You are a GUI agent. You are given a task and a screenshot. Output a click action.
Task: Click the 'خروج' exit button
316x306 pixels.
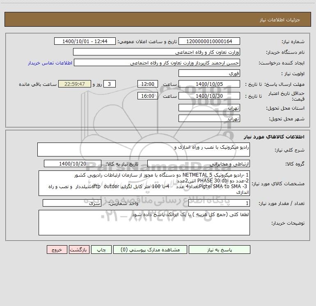click(57, 249)
